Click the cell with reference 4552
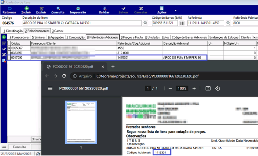 tap(140, 48)
